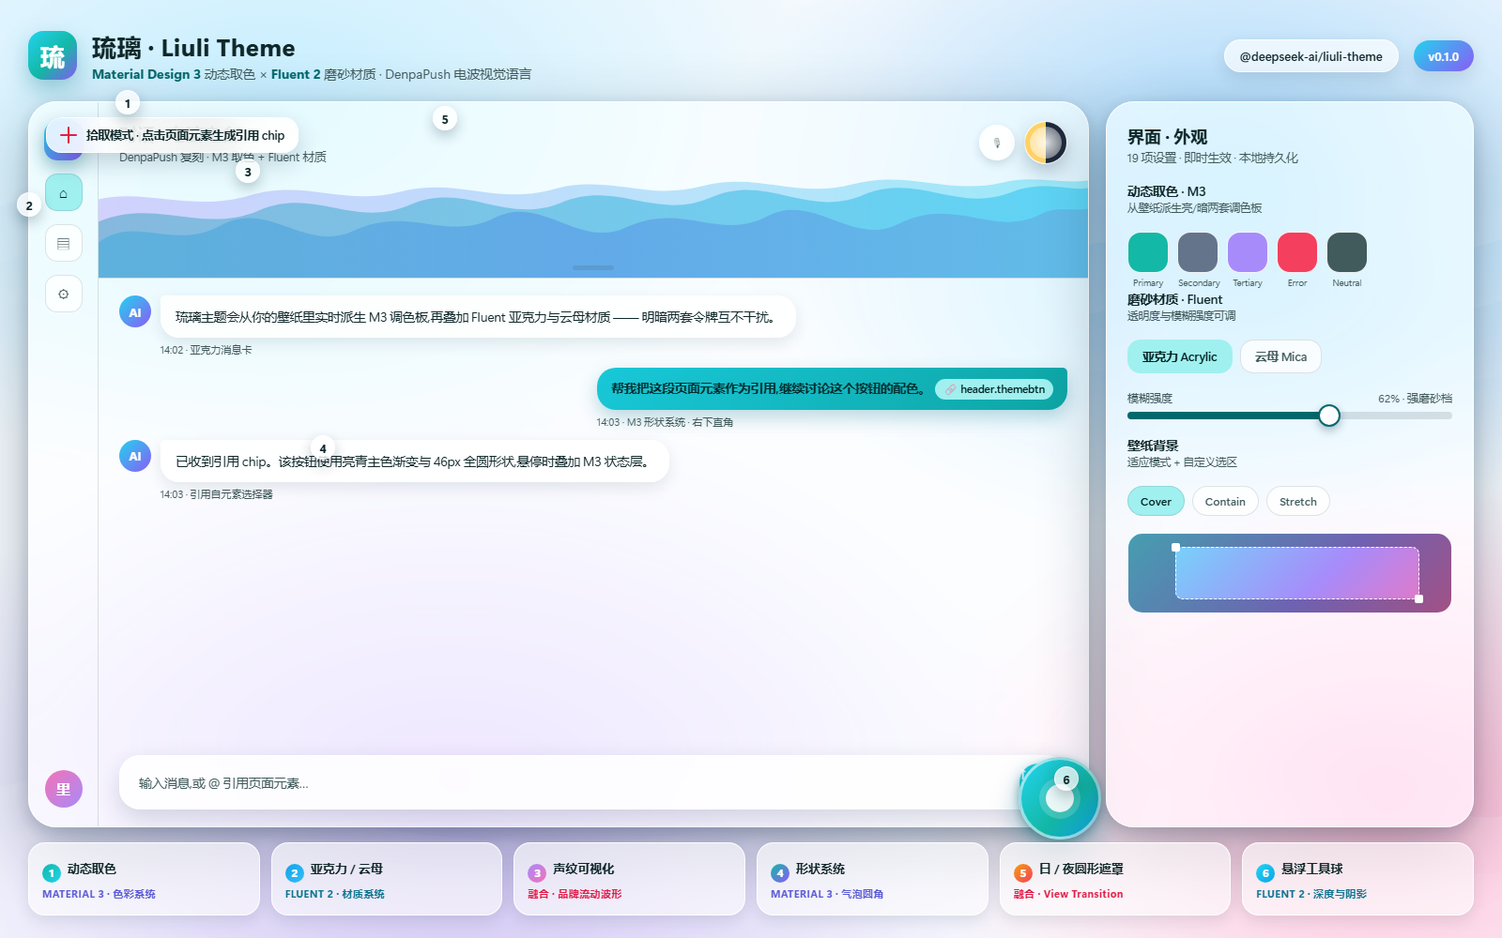This screenshot has width=1502, height=938.
Task: Click the 动态取色 · M3 section title
Action: 1166,191
